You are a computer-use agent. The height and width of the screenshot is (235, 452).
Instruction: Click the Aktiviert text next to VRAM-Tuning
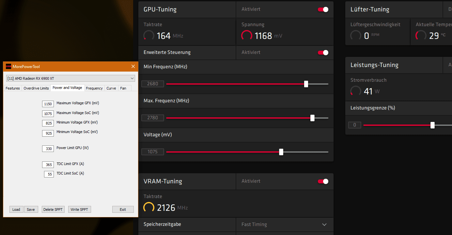[251, 181]
